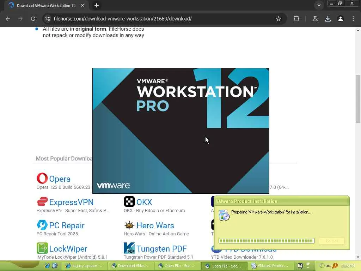Click 'Preparing VMware Workstation for installation' text

[271, 212]
